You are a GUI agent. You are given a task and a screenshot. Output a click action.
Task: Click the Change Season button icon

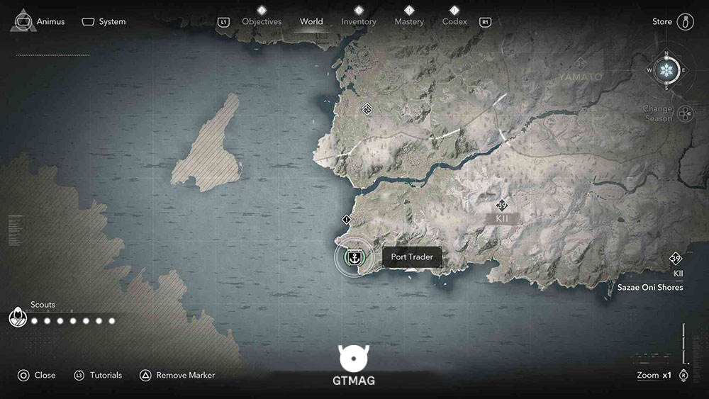[686, 113]
